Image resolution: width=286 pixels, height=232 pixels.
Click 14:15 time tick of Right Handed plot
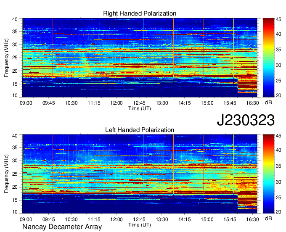point(184,103)
